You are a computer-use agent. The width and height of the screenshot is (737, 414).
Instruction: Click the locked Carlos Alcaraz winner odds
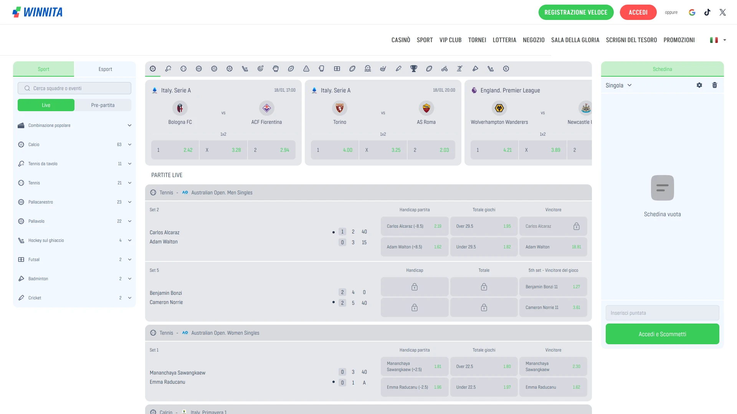pos(553,226)
